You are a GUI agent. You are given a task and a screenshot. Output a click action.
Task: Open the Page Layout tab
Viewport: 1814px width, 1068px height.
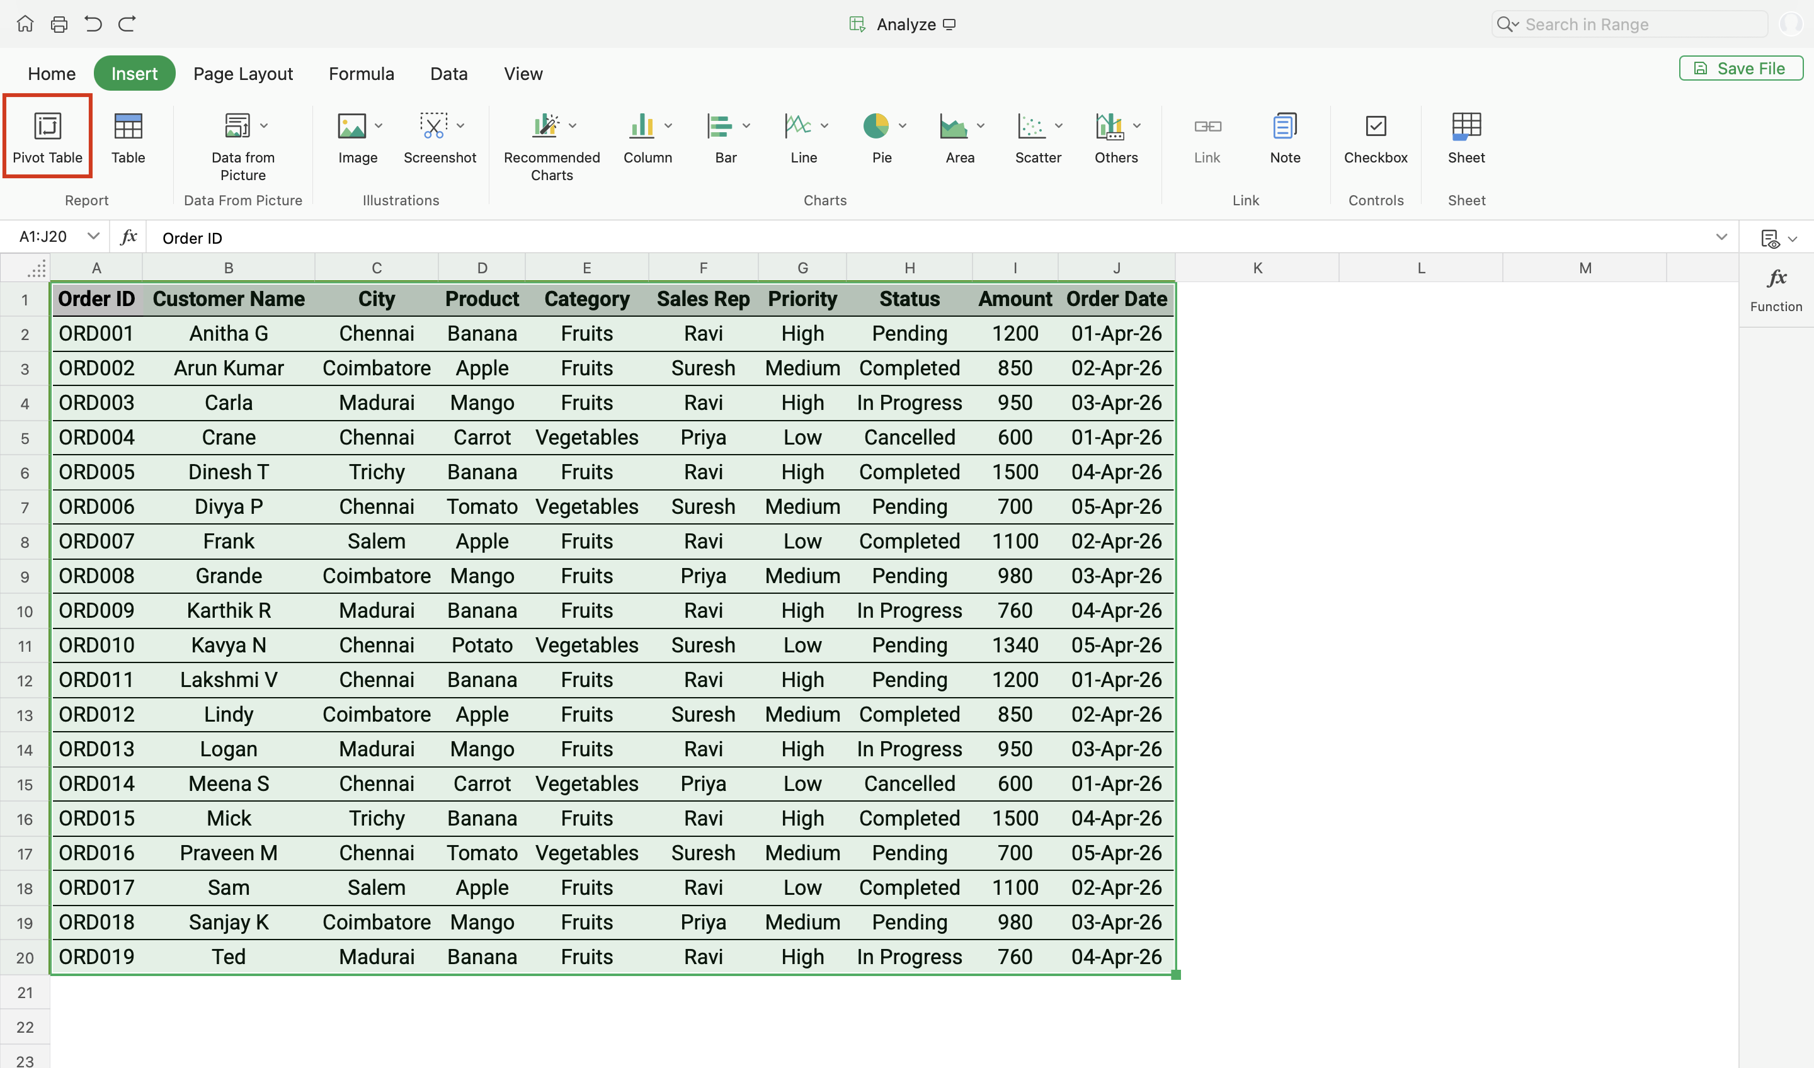click(243, 74)
